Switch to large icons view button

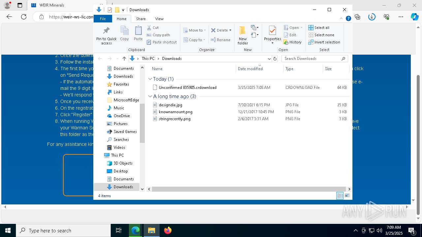[347, 196]
